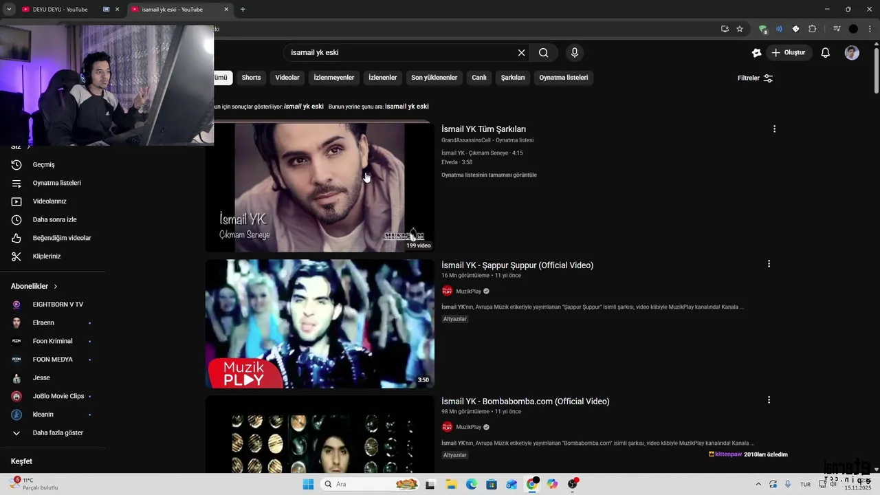Open more options for Şappur Şuppur video

(x=769, y=264)
